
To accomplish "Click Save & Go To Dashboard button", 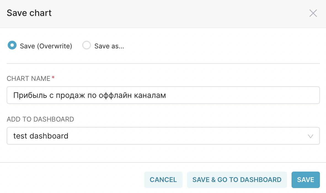I will 237,180.
